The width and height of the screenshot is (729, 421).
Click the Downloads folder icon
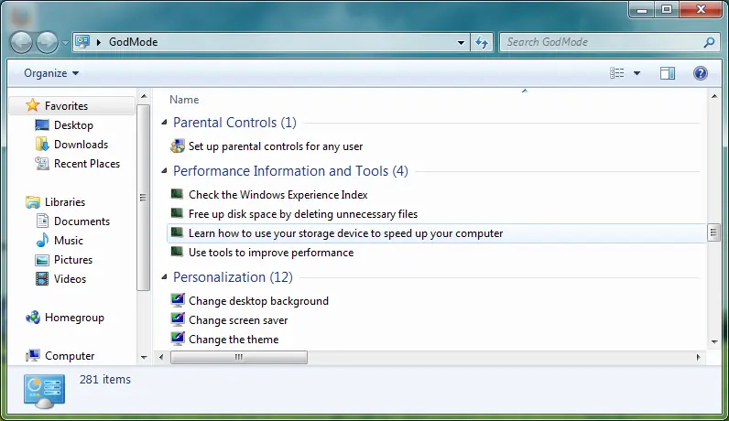pos(42,145)
